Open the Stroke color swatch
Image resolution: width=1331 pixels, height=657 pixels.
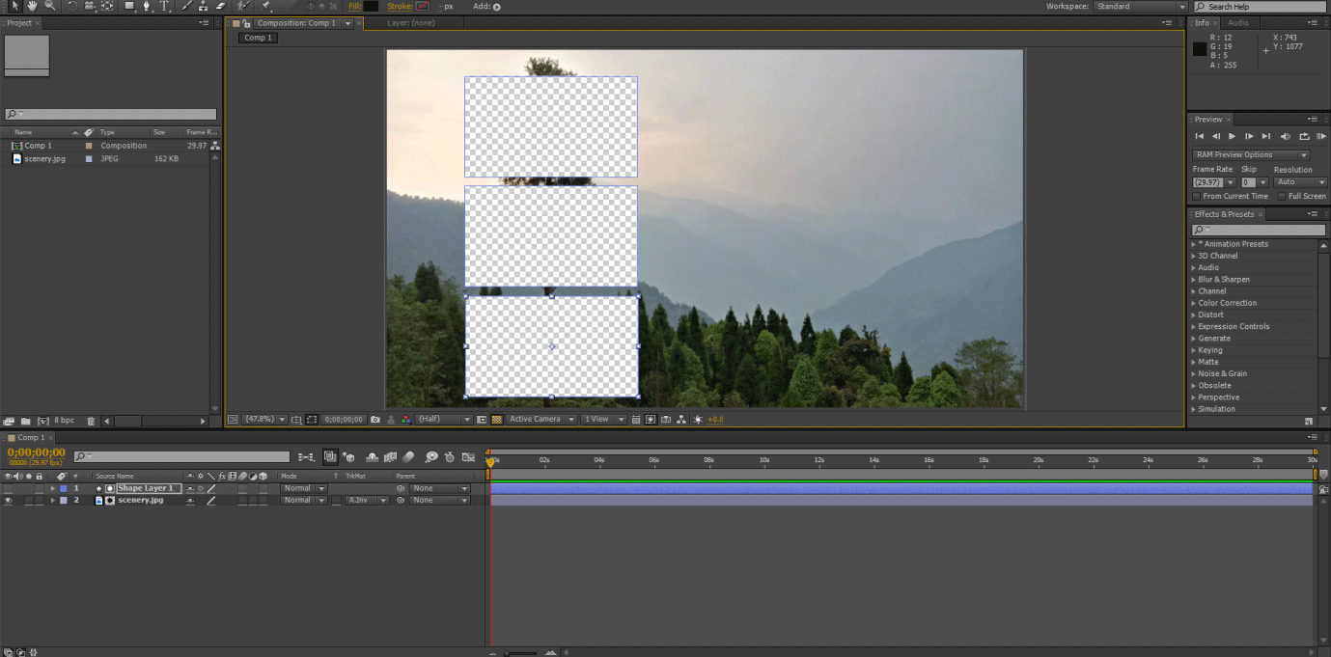(x=423, y=6)
